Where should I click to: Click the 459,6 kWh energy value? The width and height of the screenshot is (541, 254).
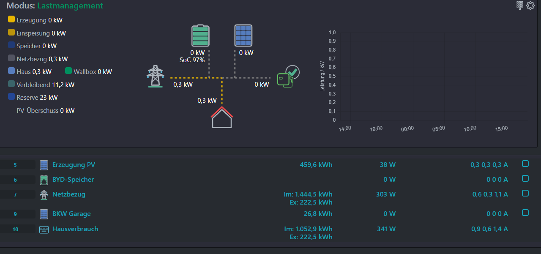(316, 165)
